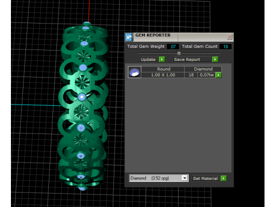Click the green arrow beside Update
Screen dimensions: 276x207
tap(162, 59)
